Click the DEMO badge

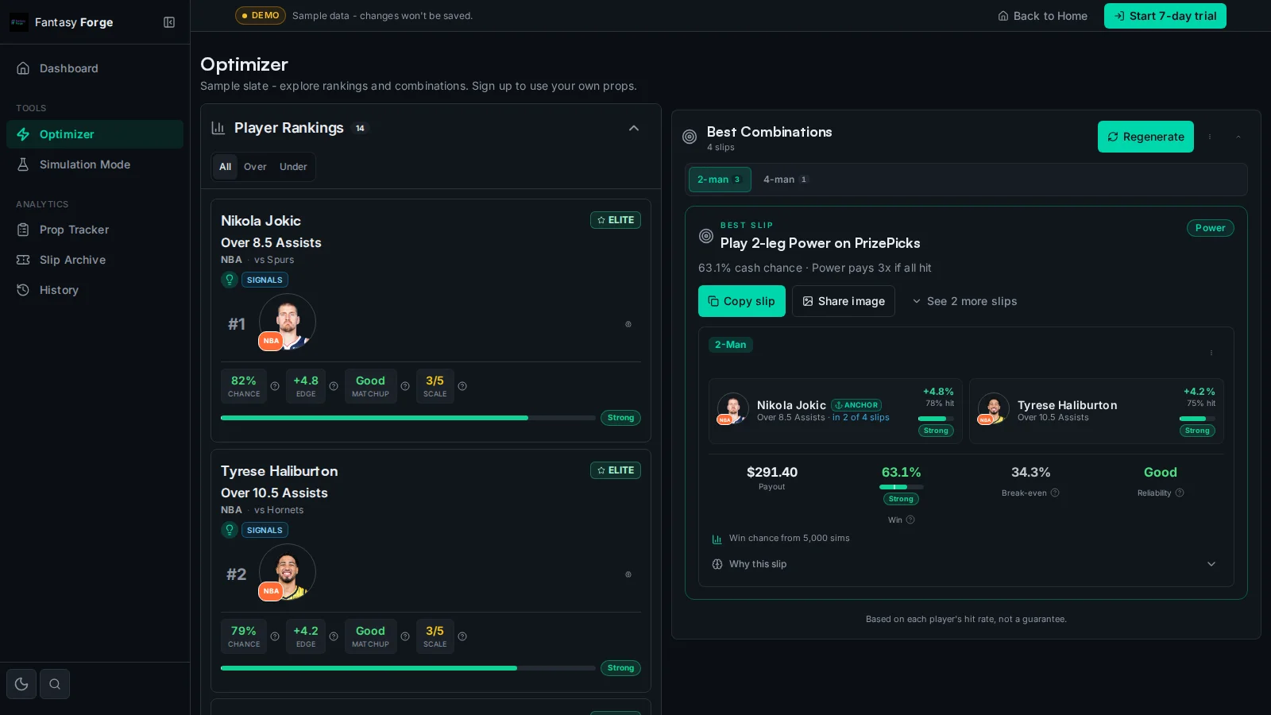click(261, 15)
